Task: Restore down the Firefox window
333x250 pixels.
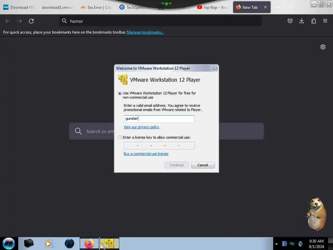Action: click(x=321, y=4)
